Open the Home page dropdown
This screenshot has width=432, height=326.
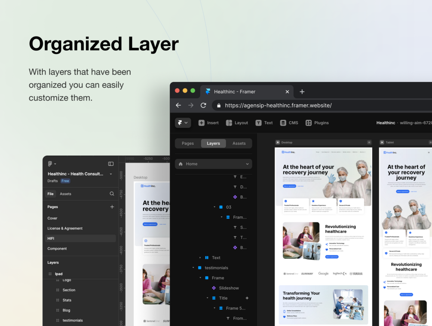tap(214, 164)
